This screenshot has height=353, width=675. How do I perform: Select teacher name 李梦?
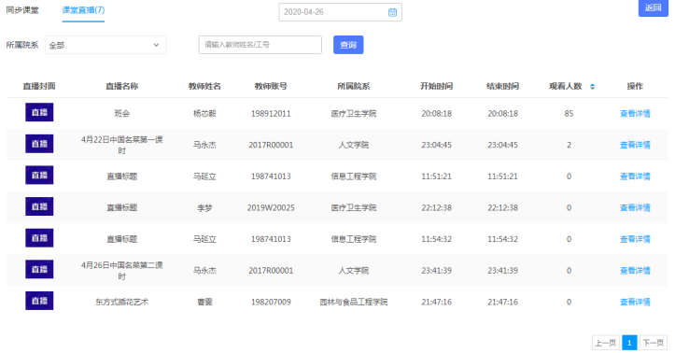(x=204, y=208)
